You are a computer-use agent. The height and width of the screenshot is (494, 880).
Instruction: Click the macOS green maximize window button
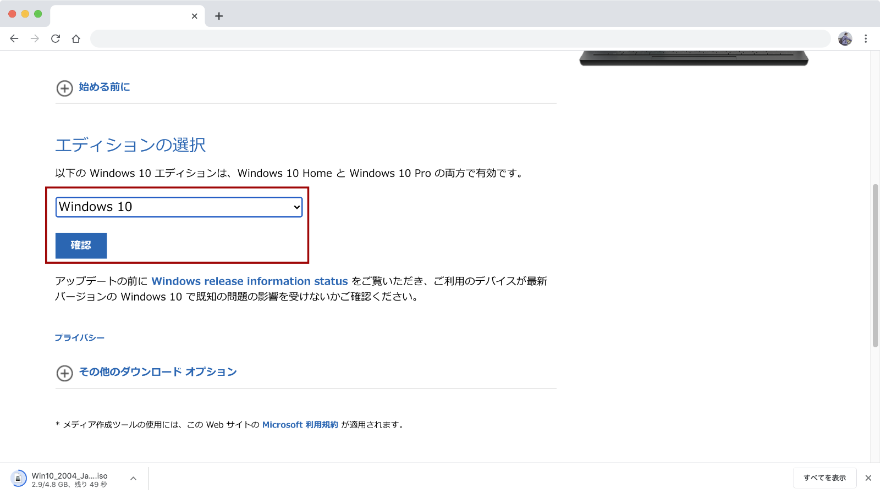38,14
